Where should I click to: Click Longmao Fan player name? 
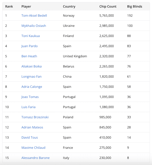pos(31,77)
